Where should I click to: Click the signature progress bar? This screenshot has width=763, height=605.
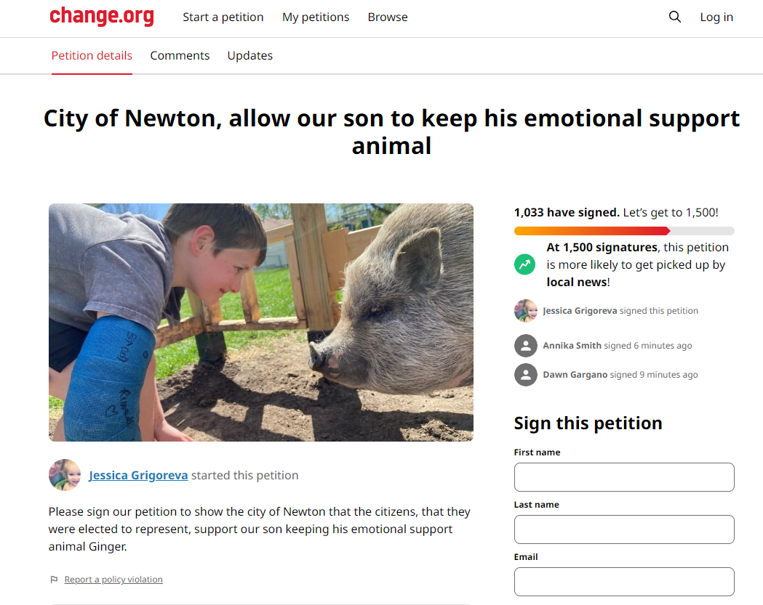624,231
